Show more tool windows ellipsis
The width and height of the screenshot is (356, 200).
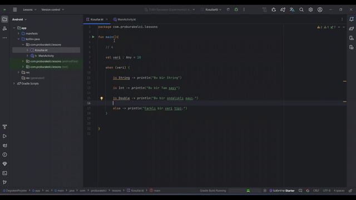(4, 38)
